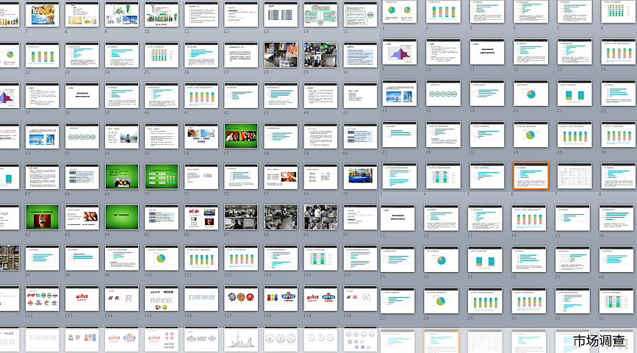Open slide 38 with centered title text
The image size is (637, 353).
click(x=82, y=96)
